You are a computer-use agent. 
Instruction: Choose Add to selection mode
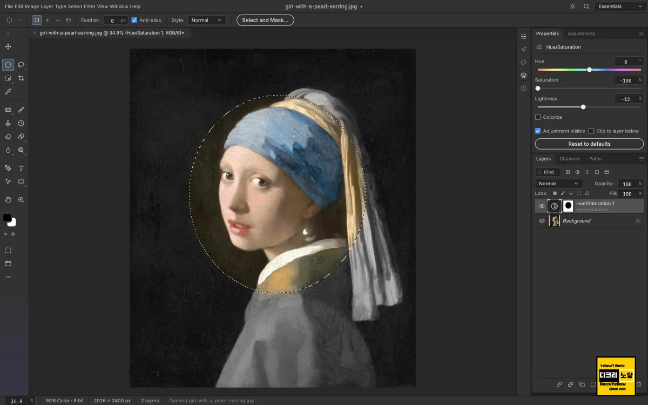(47, 20)
